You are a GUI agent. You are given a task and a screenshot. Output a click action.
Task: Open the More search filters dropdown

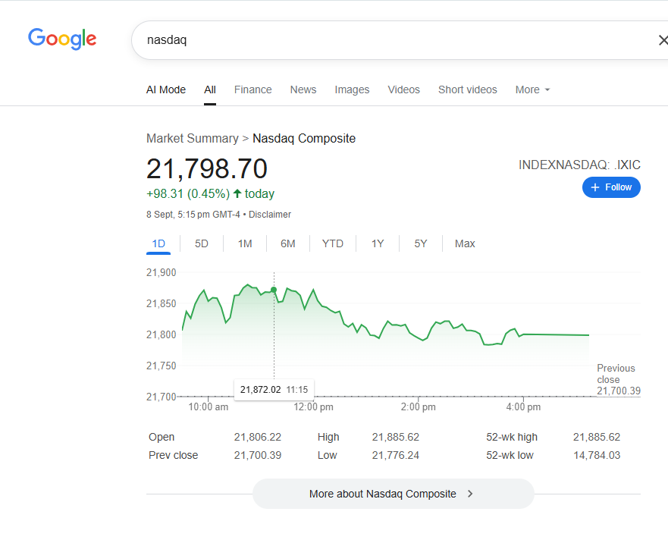532,89
